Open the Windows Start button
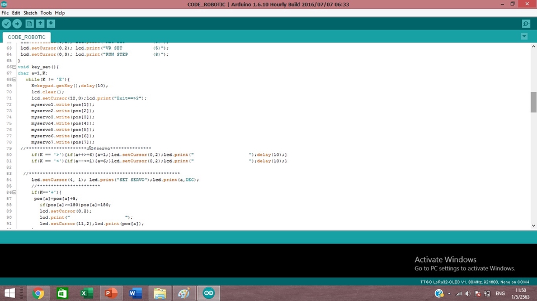 pos(10,293)
